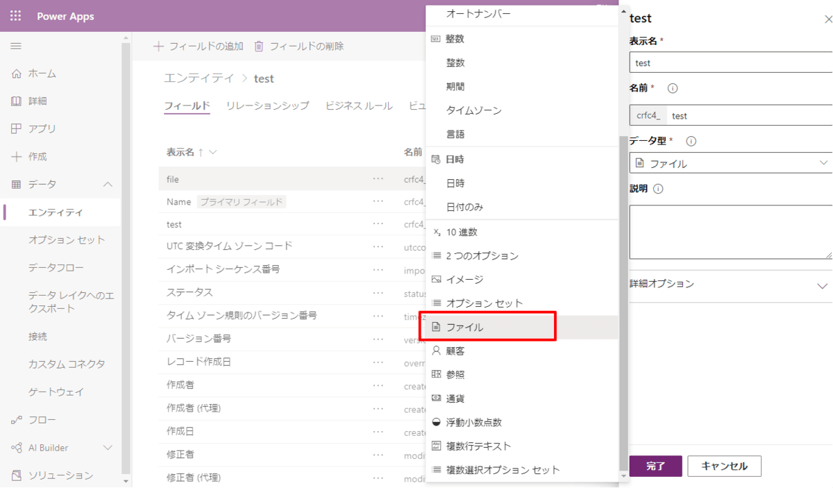
Task: Open more options for ステータス row
Action: pos(378,294)
